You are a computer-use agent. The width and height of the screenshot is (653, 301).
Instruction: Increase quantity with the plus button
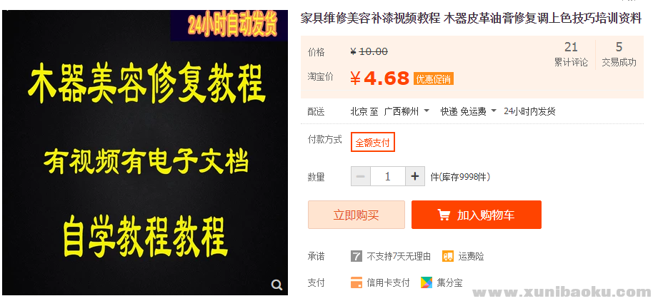click(x=415, y=176)
